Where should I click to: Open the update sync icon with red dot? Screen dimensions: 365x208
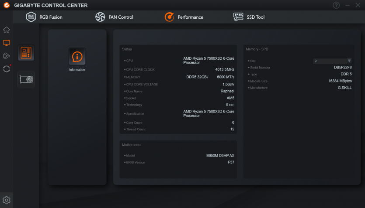(7, 69)
